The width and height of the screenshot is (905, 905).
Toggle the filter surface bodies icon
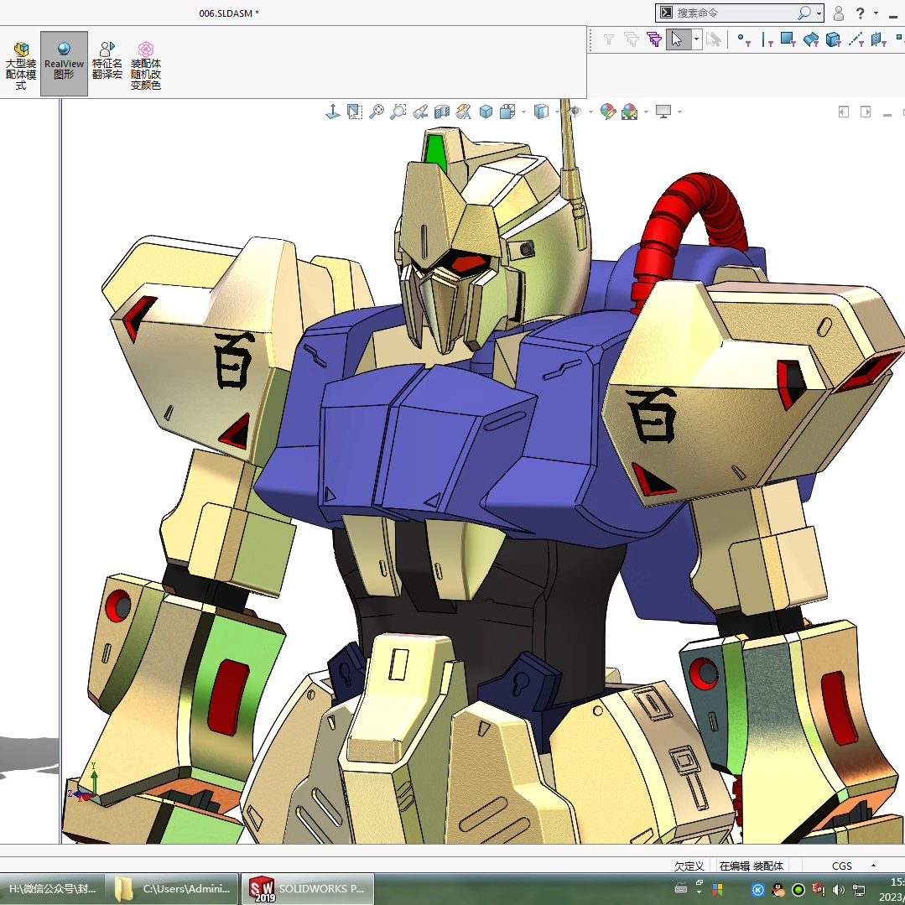pos(811,39)
